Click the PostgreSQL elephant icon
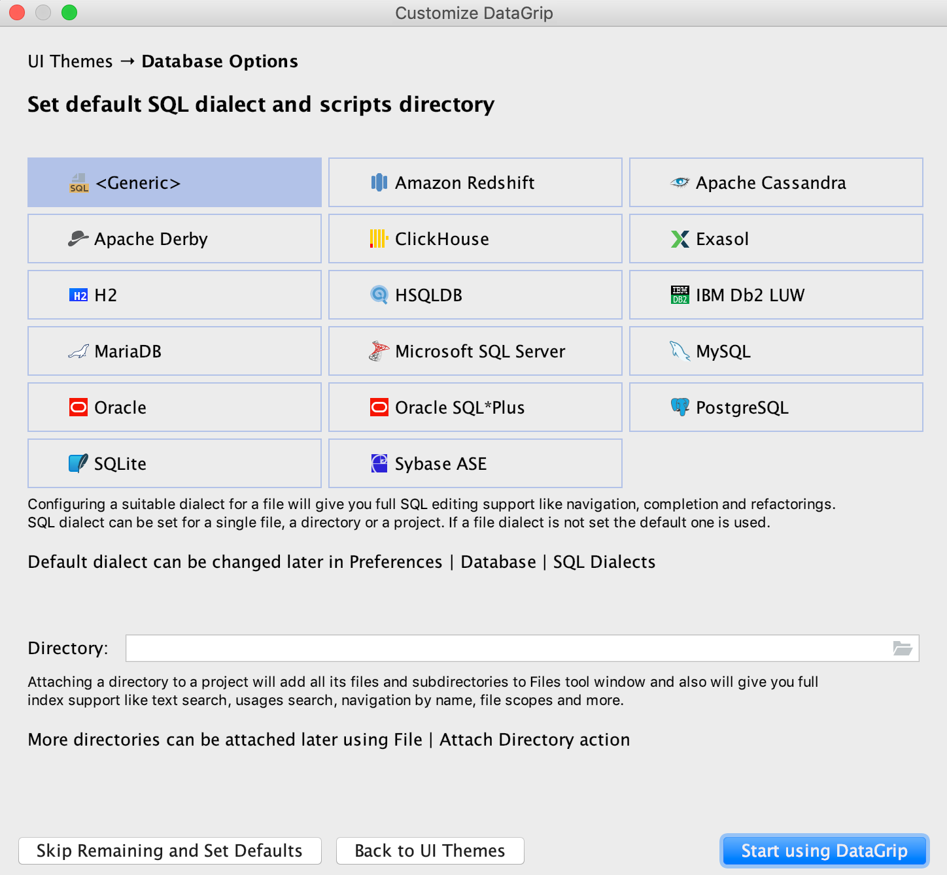 (x=680, y=407)
